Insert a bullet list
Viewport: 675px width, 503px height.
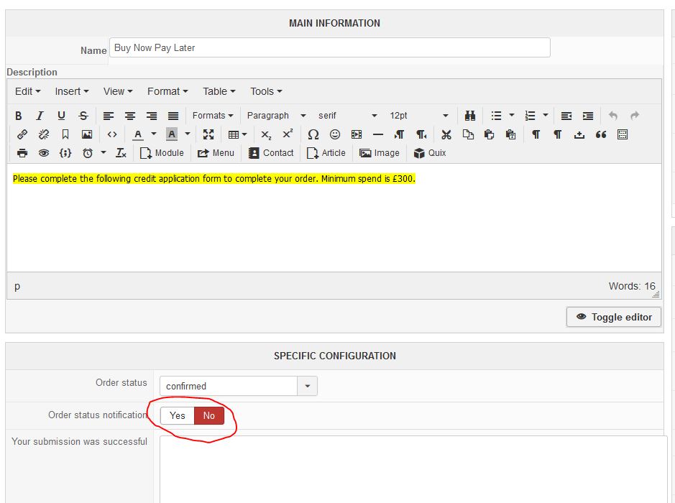point(496,116)
